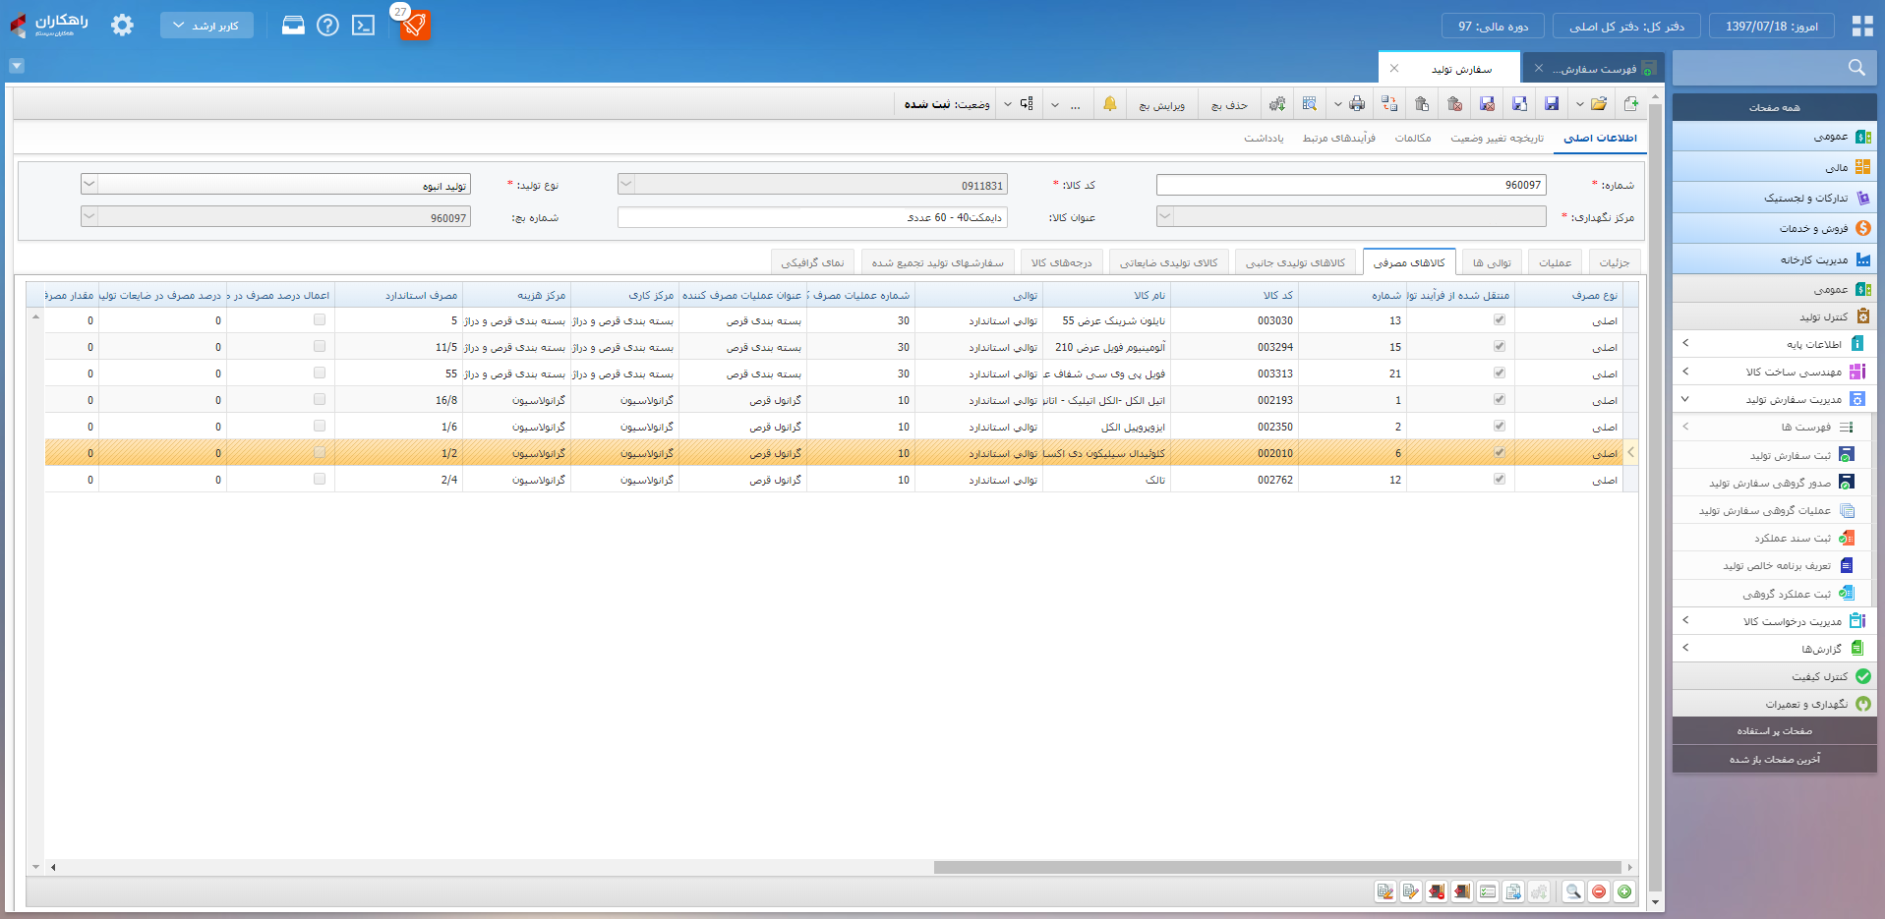Click the blue floppy save icon
This screenshot has height=919, width=1885.
click(1552, 104)
